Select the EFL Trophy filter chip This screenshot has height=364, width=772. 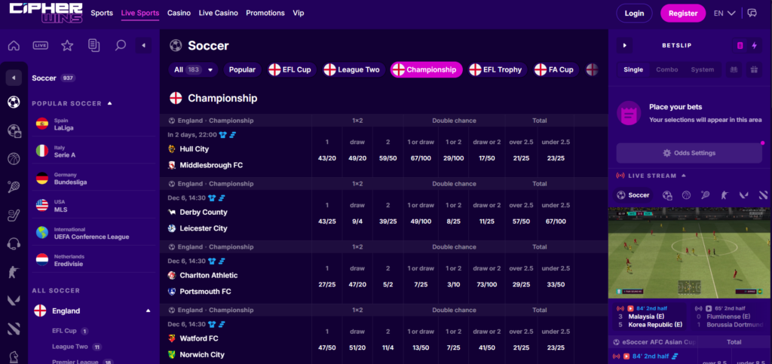coord(498,70)
